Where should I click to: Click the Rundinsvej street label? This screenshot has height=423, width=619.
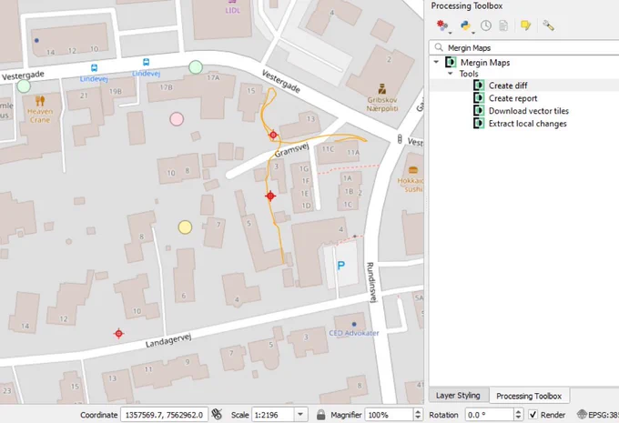pyautogui.click(x=370, y=282)
